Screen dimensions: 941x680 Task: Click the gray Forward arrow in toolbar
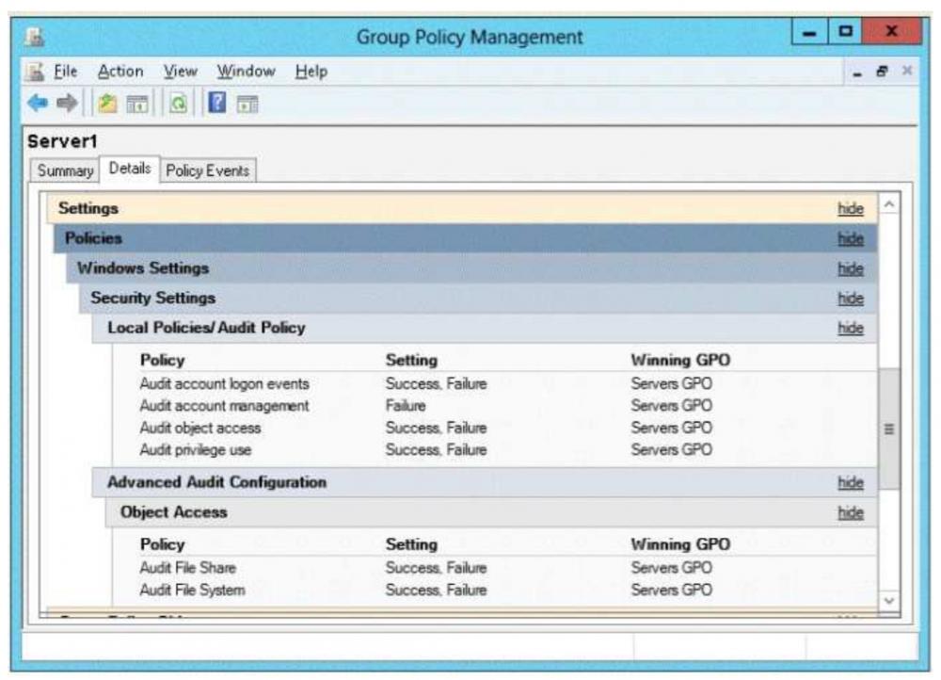pos(66,103)
